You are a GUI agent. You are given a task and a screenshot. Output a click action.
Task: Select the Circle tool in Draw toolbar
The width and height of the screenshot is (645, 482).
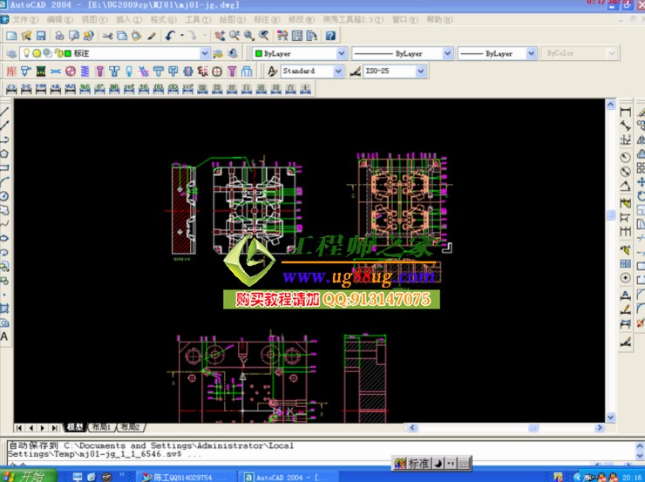[x=4, y=196]
